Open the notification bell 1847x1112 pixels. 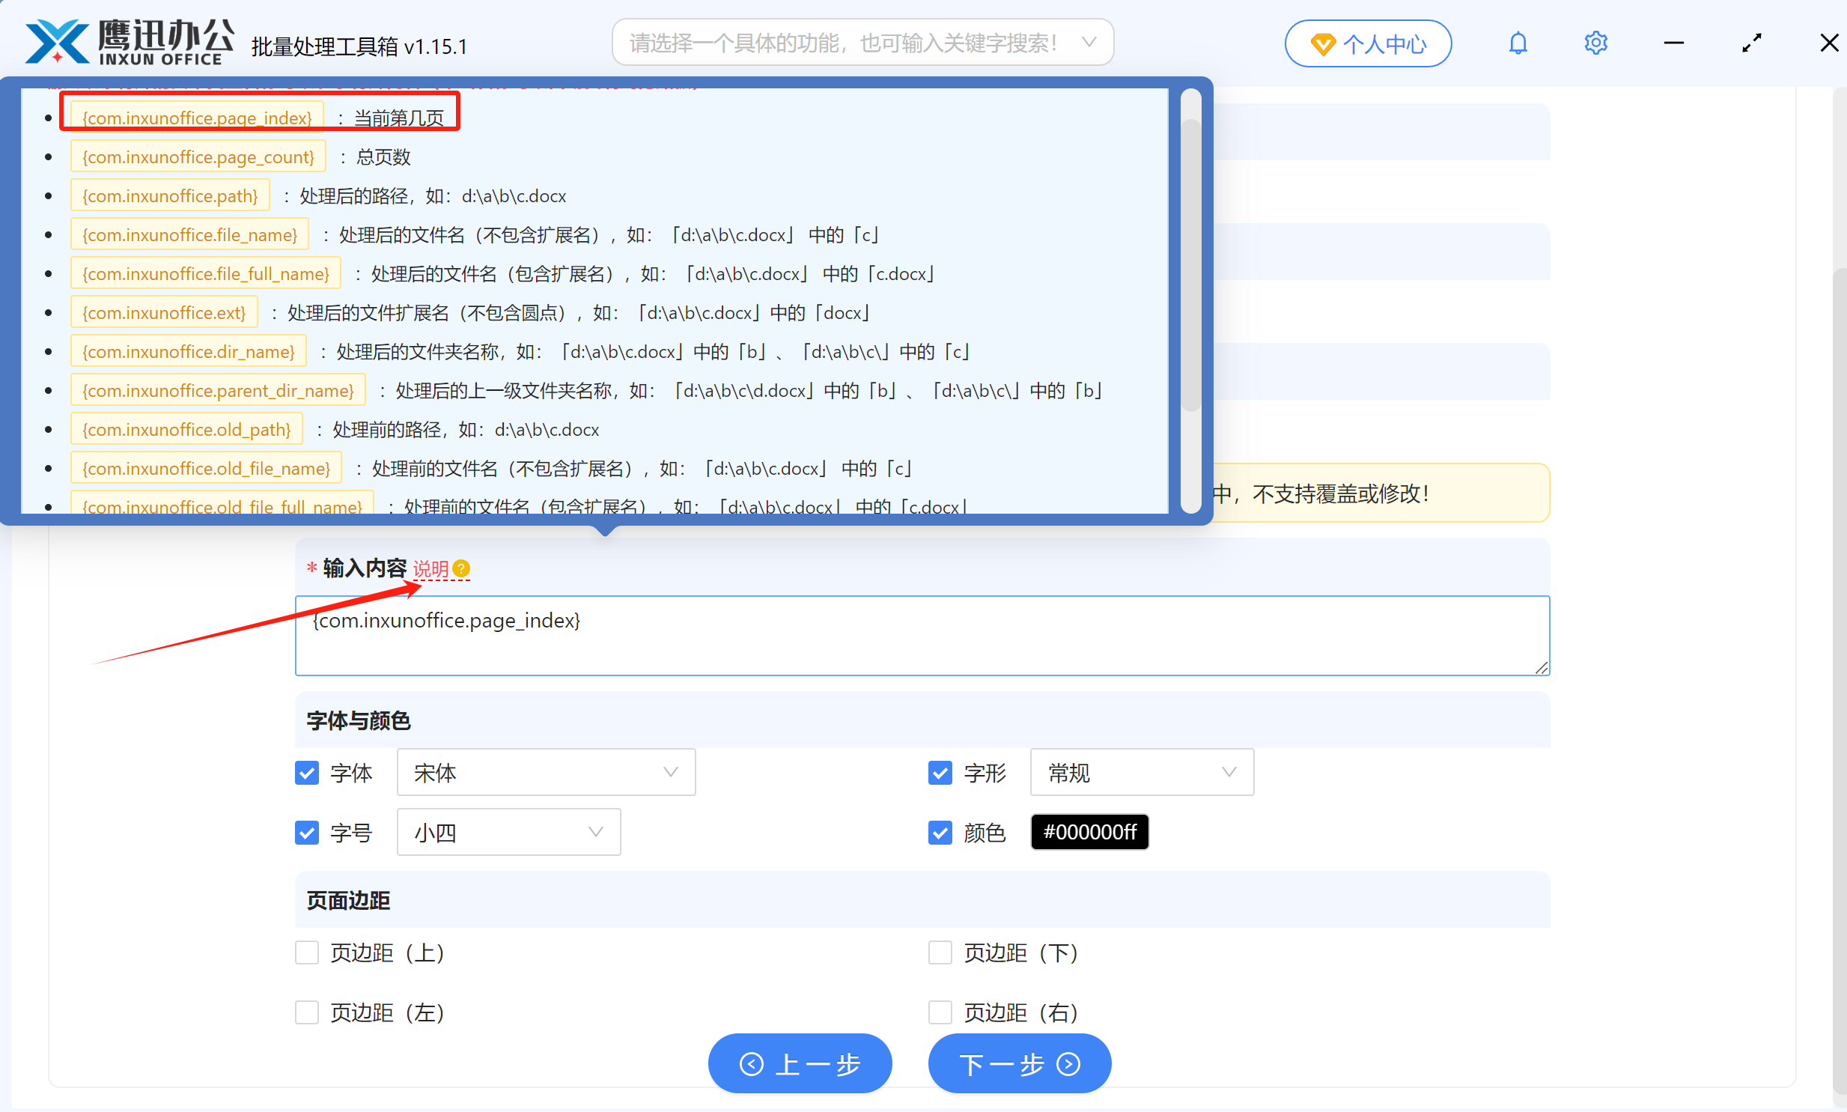[1518, 43]
